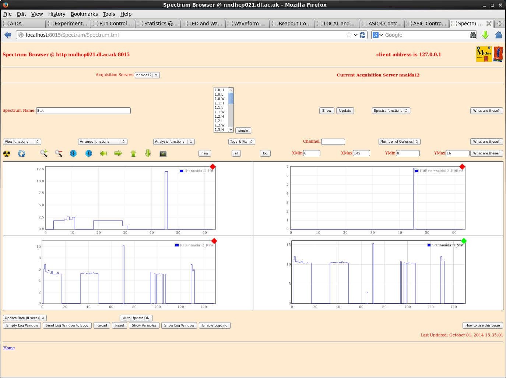Screen dimensions: 506x378
Task: Click the Firefox icon in the title bar
Action: 5,5
